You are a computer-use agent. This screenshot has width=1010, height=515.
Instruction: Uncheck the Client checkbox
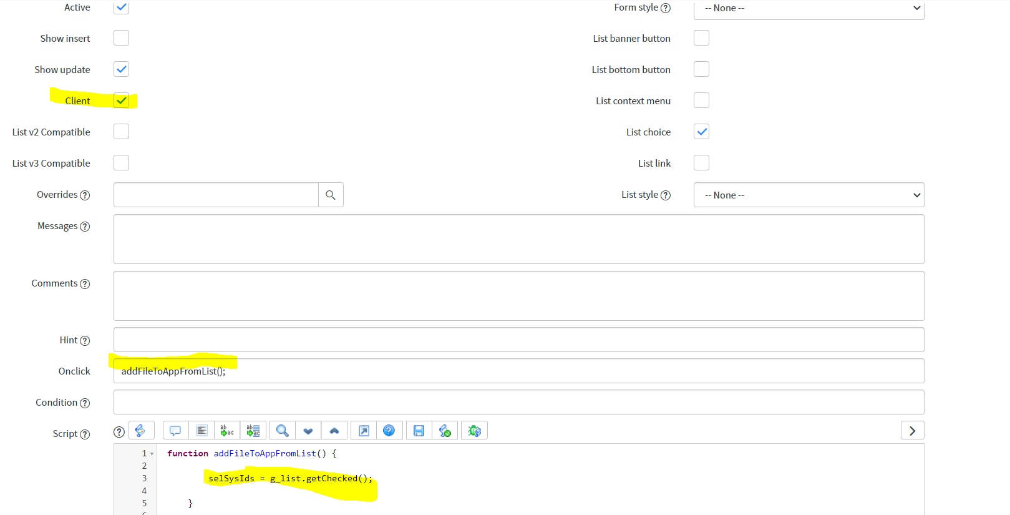122,101
